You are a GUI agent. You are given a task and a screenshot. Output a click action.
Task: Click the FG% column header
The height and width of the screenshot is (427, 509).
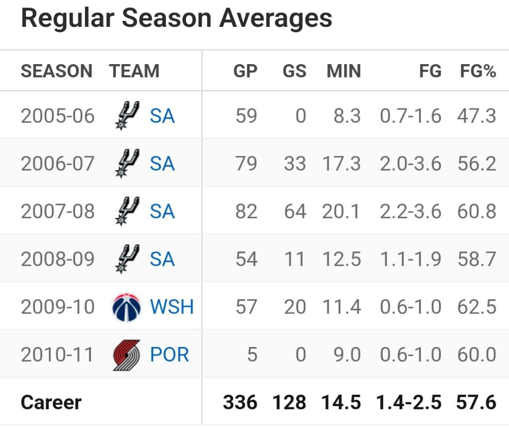tap(478, 71)
